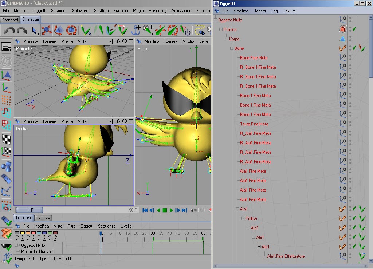Click the Redo arrow in the toolbar
The image size is (373, 269).
pyautogui.click(x=22, y=31)
